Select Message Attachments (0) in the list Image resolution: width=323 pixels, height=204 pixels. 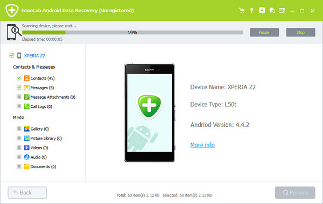coord(53,97)
